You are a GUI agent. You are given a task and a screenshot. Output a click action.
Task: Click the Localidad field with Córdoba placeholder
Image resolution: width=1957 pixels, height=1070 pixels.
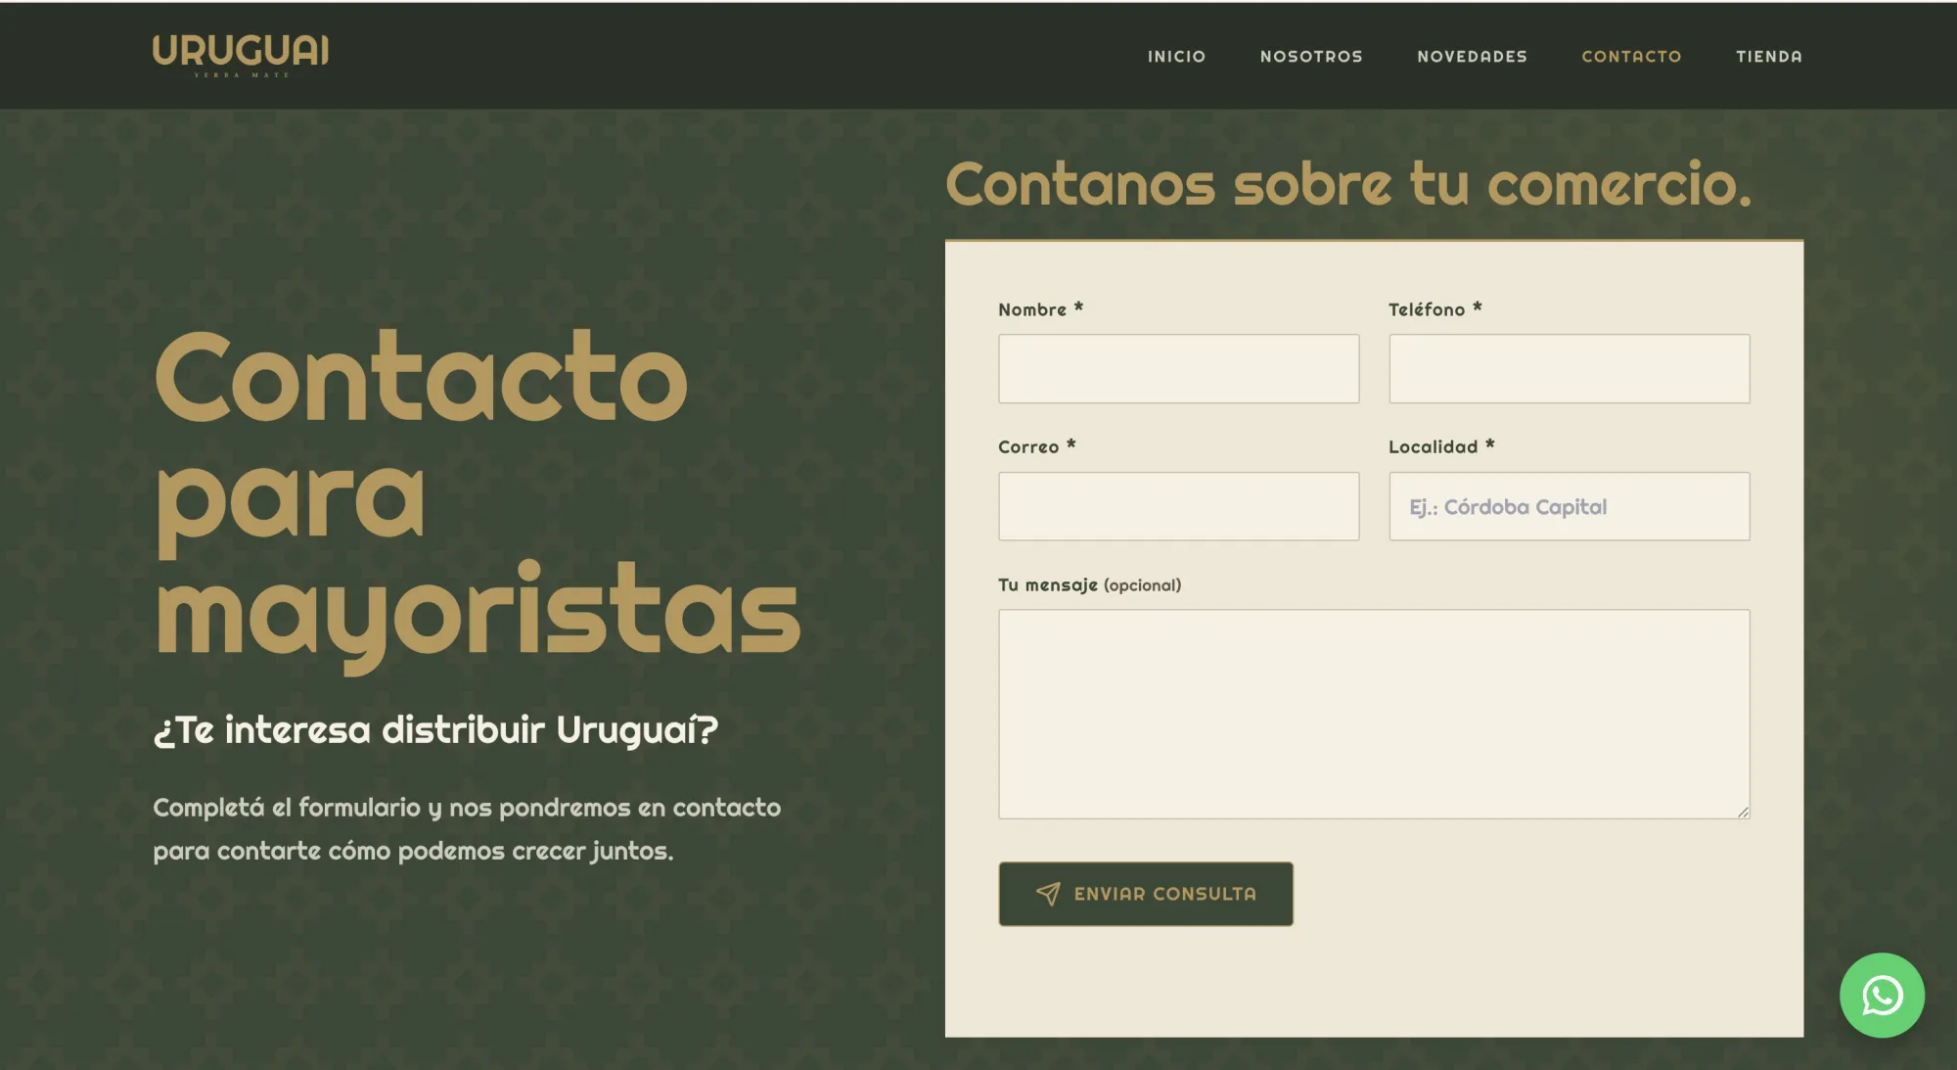tap(1569, 506)
